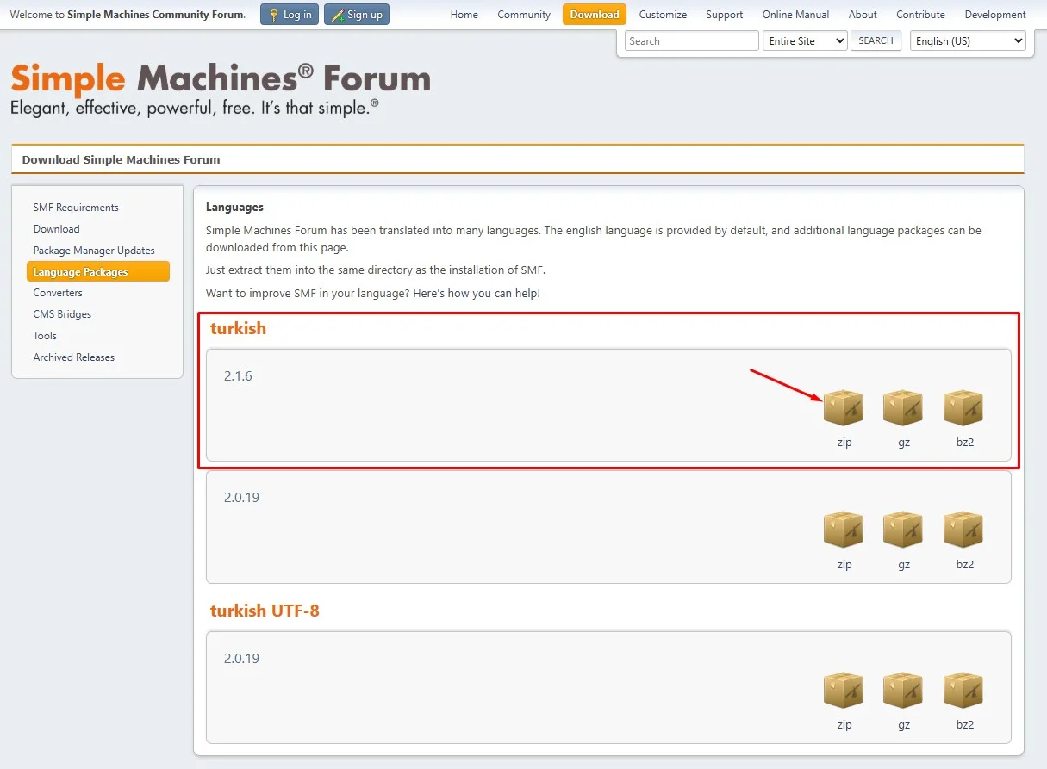Viewport: 1047px width, 769px height.
Task: Download the turkish UTF-8 bz2 package icon
Action: [x=963, y=691]
